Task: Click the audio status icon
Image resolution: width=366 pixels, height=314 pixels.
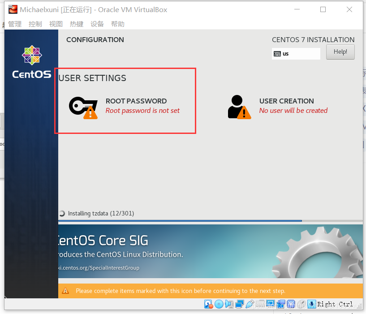Action: click(229, 304)
